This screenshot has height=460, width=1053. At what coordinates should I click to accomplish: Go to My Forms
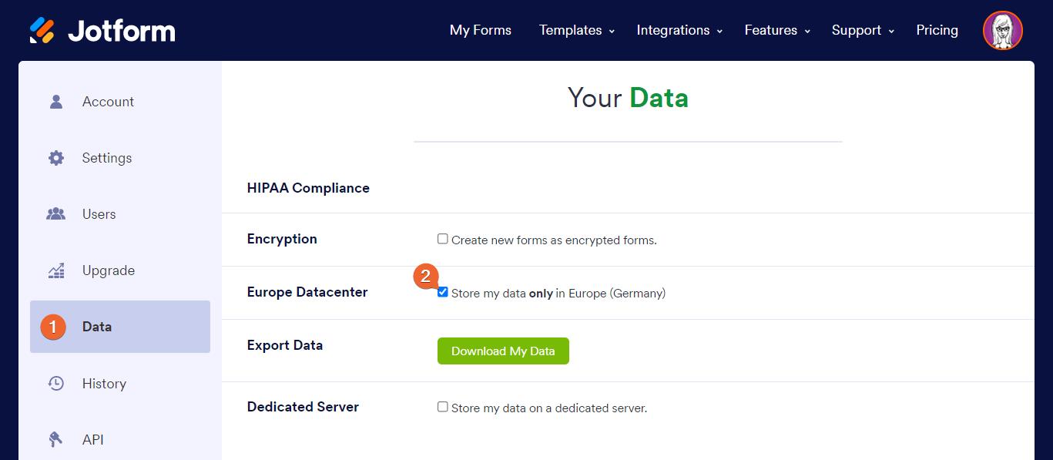click(481, 30)
